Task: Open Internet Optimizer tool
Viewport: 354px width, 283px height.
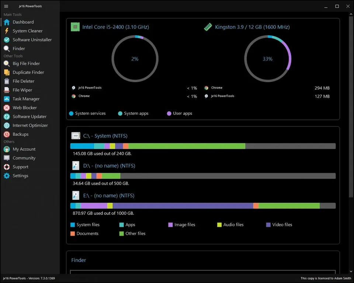Action: 30,126
